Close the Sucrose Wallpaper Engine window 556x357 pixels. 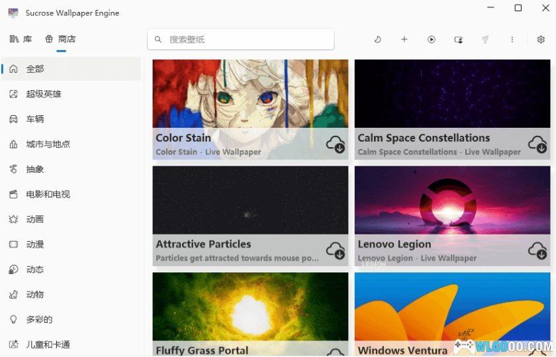[x=545, y=7]
